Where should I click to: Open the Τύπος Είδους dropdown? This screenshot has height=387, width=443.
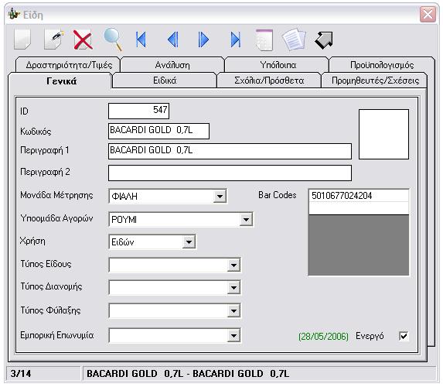(233, 265)
